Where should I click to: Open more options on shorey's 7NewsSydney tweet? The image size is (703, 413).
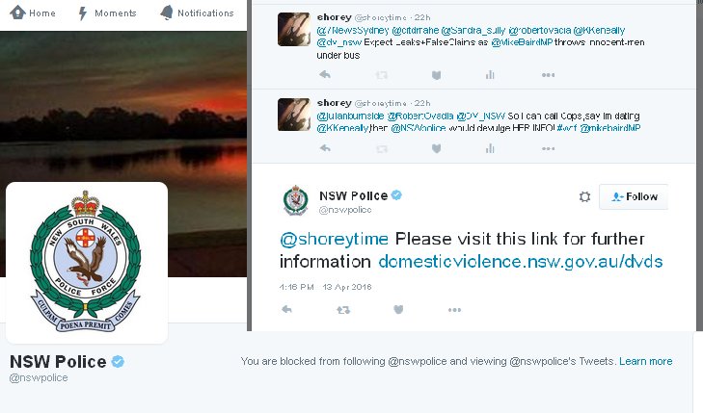coord(548,75)
